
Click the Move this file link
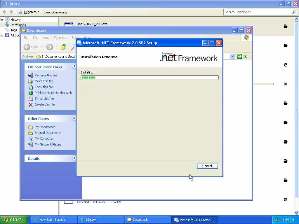pyautogui.click(x=44, y=81)
